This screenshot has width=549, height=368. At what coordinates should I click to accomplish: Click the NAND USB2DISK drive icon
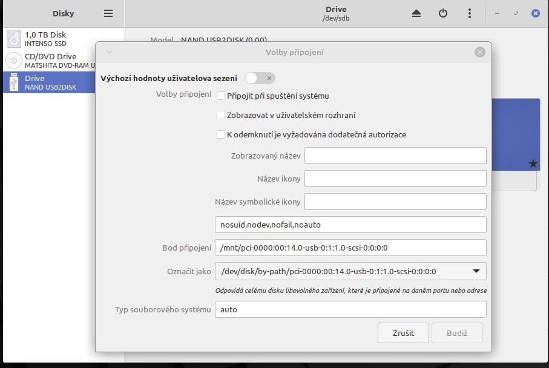pos(13,82)
